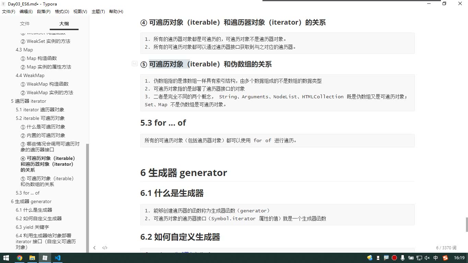This screenshot has width=468, height=263.
Task: Open the heading block handle beside ⑤
Action: pos(135,64)
